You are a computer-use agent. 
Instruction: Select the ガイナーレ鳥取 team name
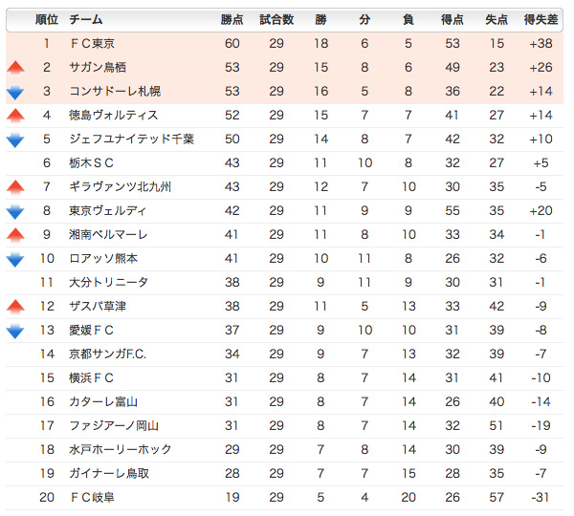[x=109, y=474]
